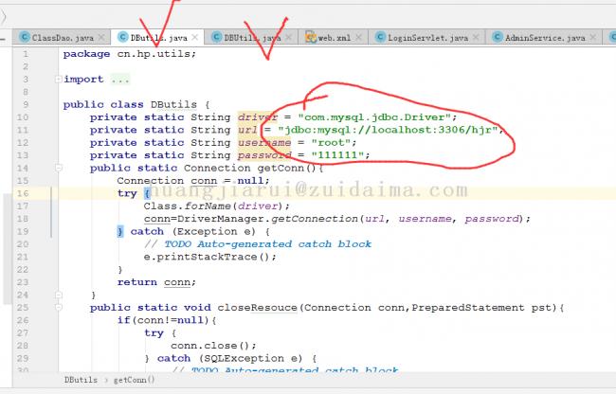Switch to the ClassDao.java tab

63,38
